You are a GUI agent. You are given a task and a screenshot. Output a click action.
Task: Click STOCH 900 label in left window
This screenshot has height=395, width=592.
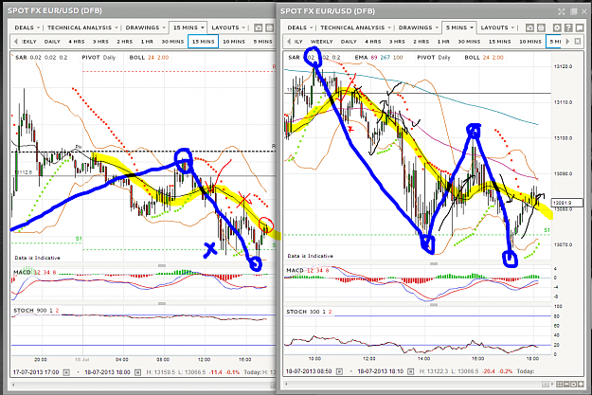coord(36,311)
